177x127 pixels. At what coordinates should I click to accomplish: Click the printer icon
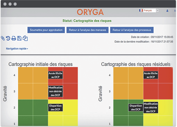coord(14,38)
